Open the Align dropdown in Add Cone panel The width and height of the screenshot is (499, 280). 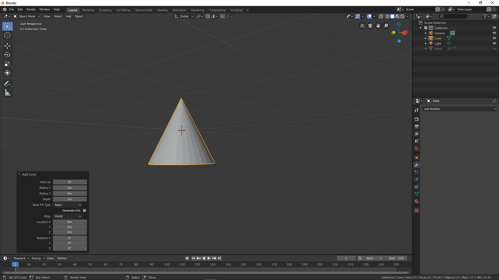[67, 216]
